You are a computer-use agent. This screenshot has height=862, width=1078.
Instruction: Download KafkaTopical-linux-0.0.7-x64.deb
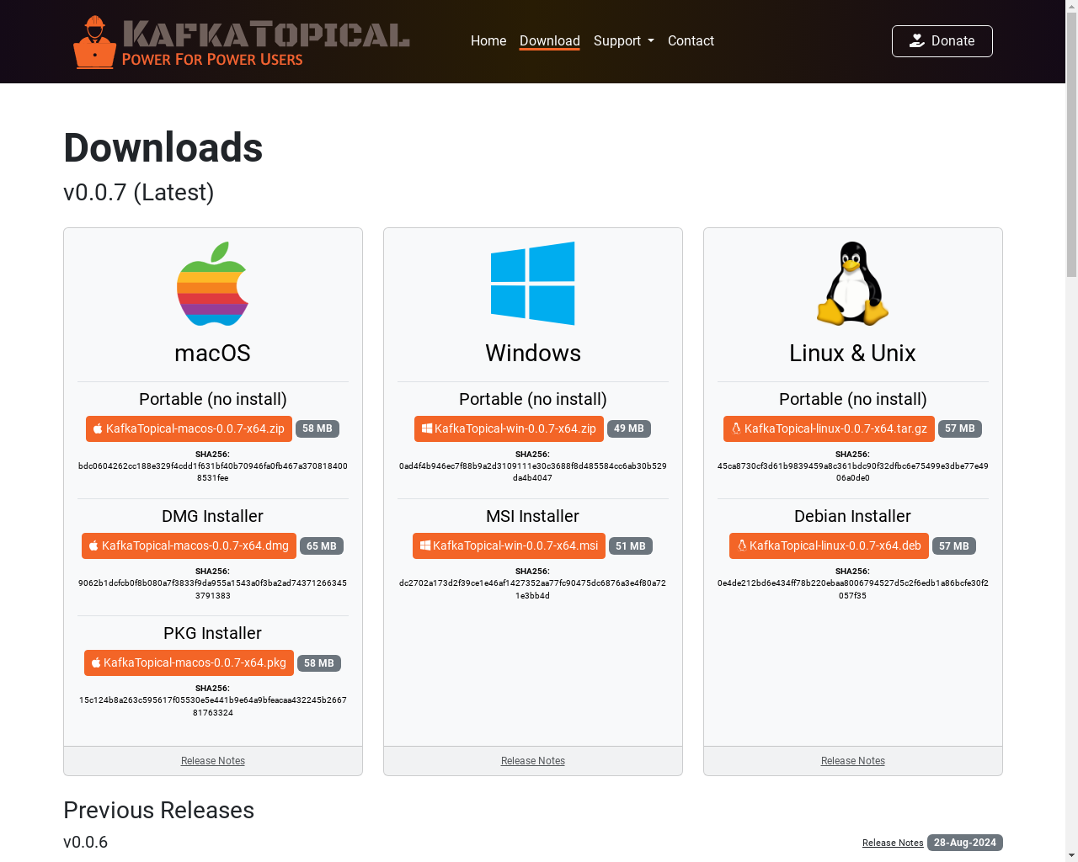click(829, 545)
